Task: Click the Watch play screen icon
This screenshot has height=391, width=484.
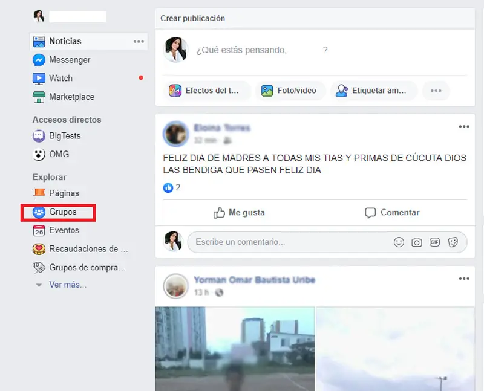Action: coord(39,79)
